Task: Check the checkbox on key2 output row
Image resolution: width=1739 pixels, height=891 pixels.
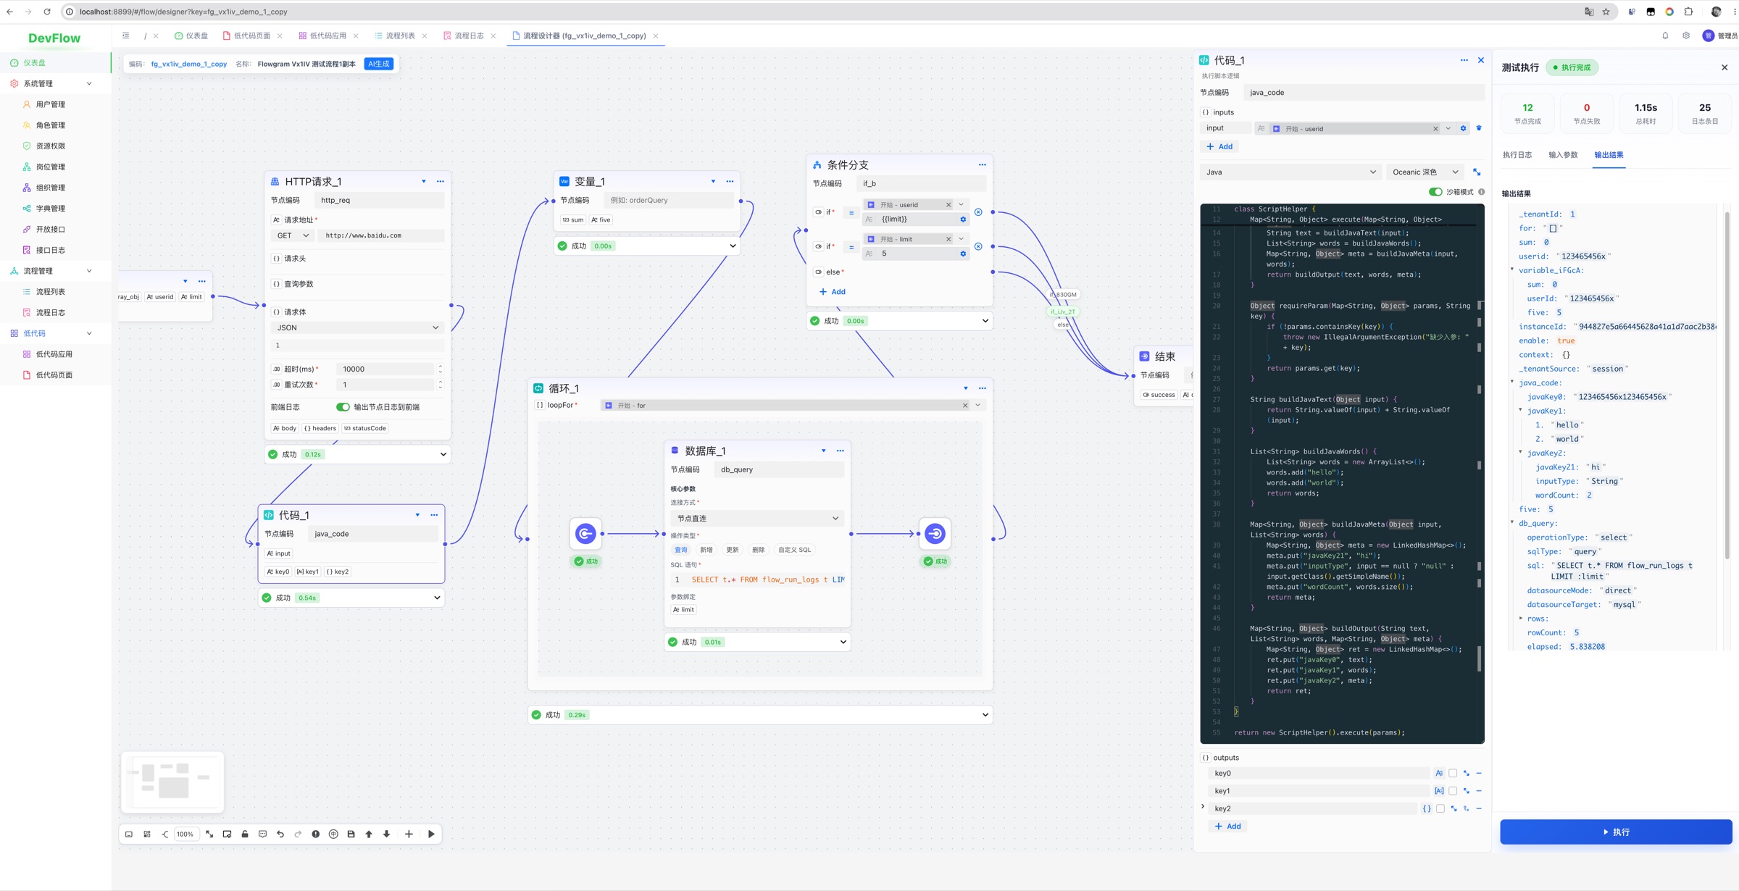Action: pos(1440,808)
